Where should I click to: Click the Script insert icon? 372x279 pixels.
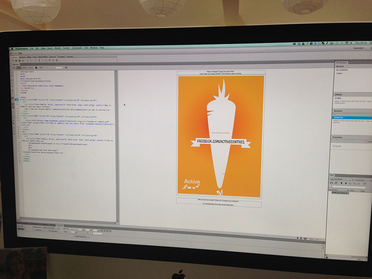coord(36,61)
